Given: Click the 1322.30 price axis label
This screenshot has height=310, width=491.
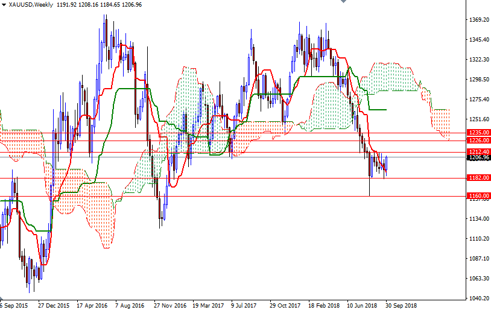Looking at the screenshot, I should pos(479,60).
